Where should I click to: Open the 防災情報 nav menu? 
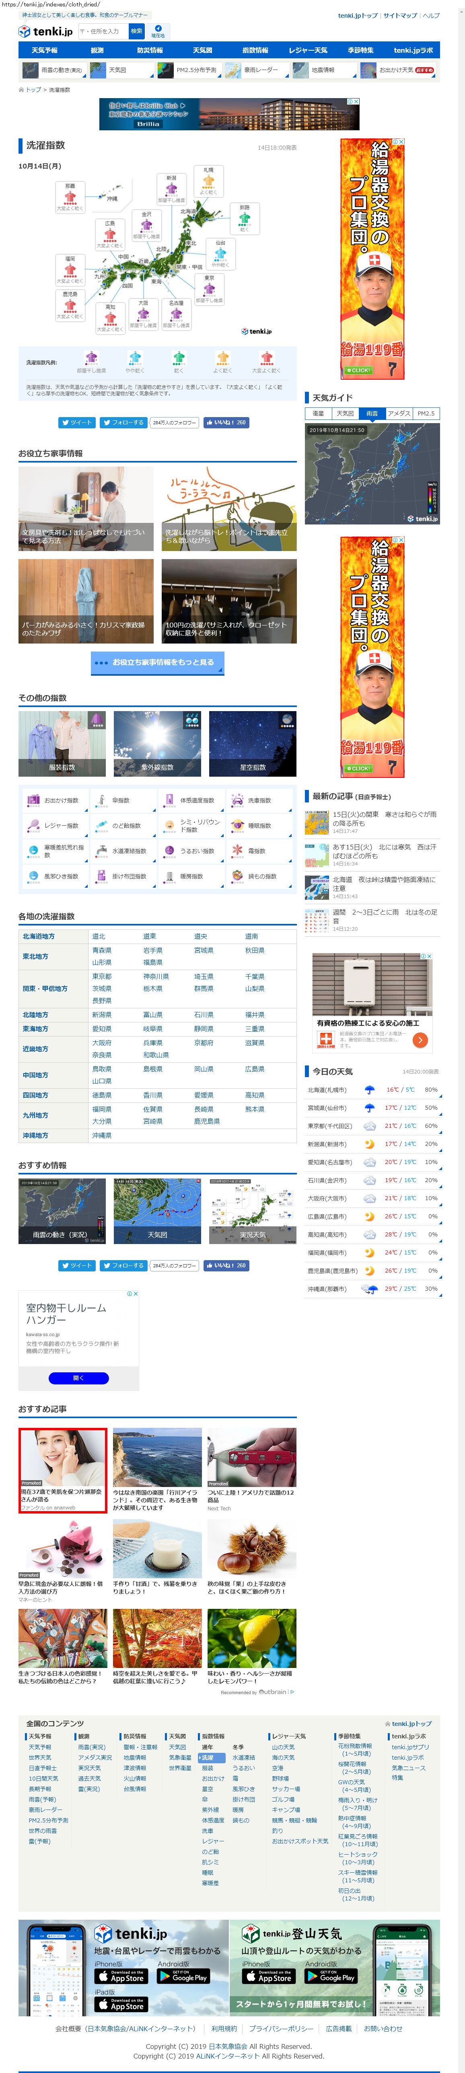tap(150, 50)
